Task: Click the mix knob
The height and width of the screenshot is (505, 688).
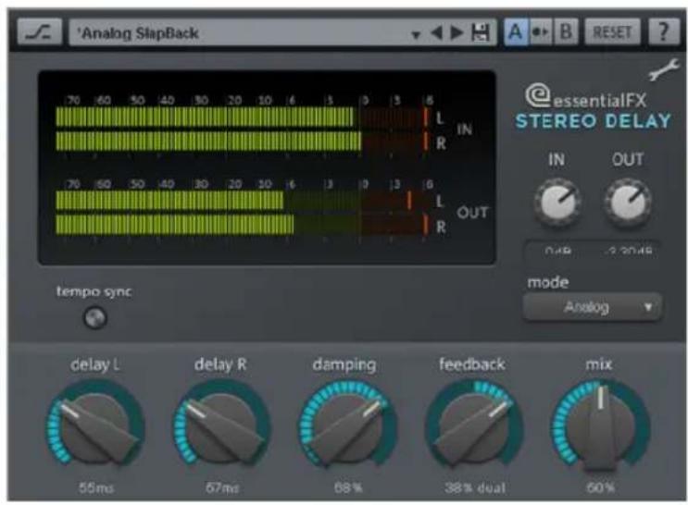Action: tap(600, 425)
